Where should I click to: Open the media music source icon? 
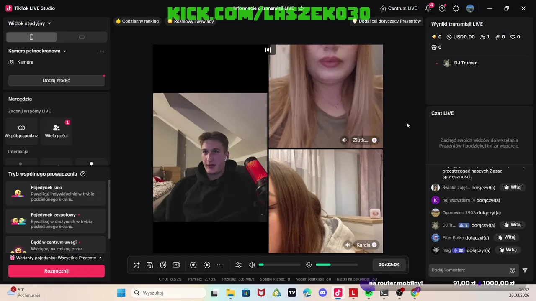coord(150,265)
